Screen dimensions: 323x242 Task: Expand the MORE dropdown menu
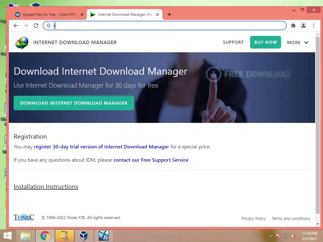298,43
